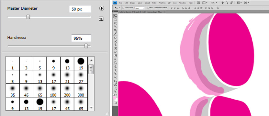Screen dimensions: 269x116
Task: Select the Ellipse shape tool
Action: [115, 77]
